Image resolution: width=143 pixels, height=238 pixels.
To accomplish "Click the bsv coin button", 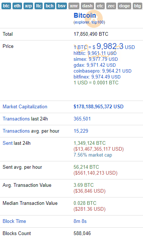I will tap(62, 6).
